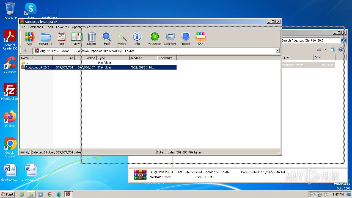Click the taskbar clock 9:47 AM
This screenshot has height=198, width=352.
click(x=338, y=194)
